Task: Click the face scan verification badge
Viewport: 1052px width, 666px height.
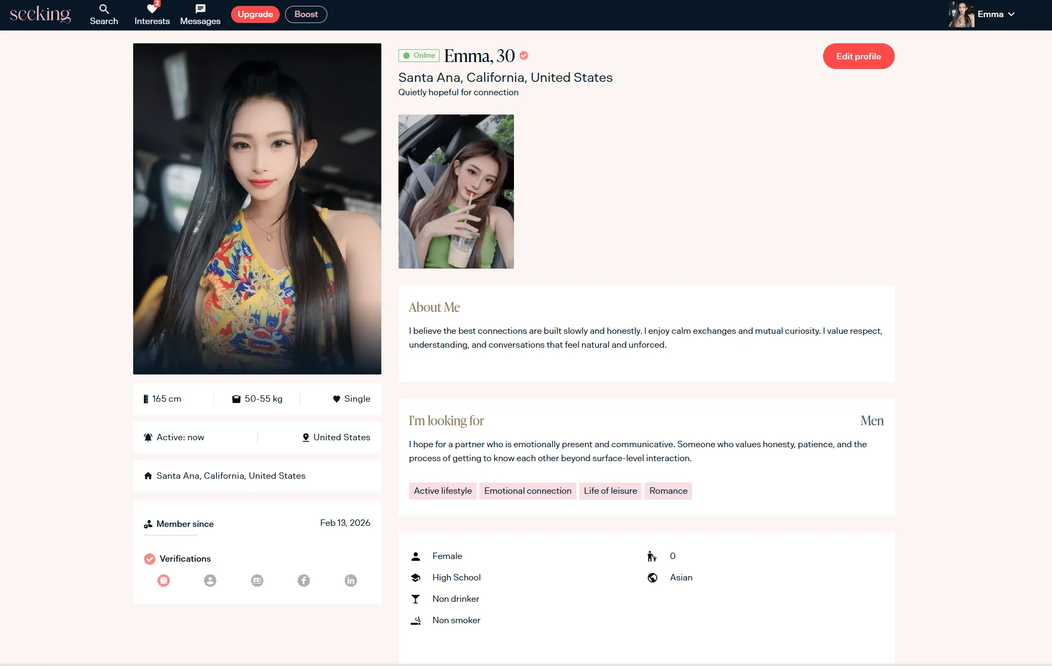Action: [x=164, y=580]
